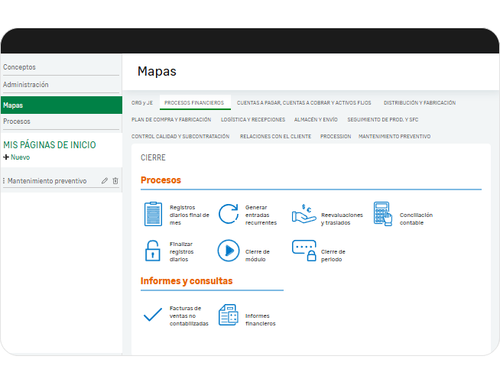The width and height of the screenshot is (500, 382).
Task: Open the Almacén y Envío tab
Action: coord(316,119)
